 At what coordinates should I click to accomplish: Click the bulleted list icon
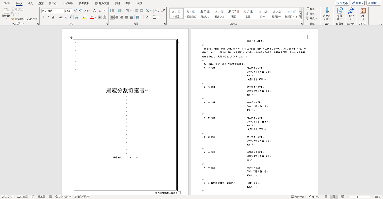point(112,11)
